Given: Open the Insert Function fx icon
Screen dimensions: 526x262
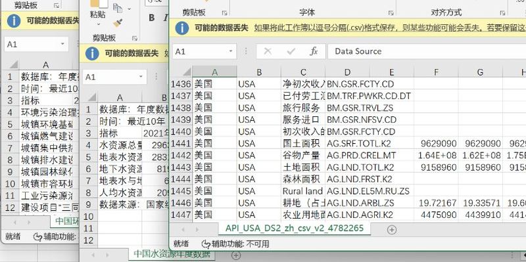Looking at the screenshot, I should click(314, 51).
